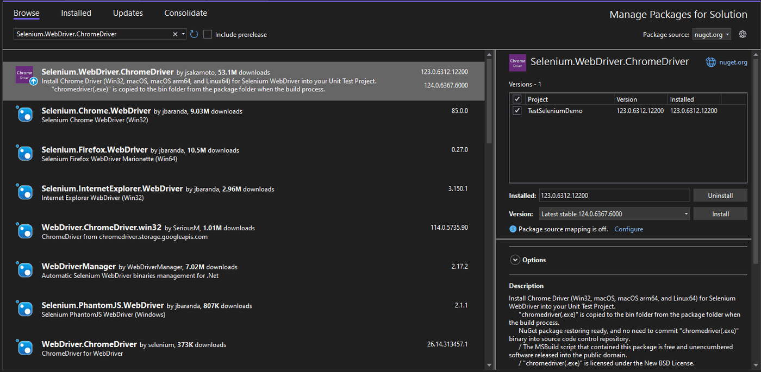The image size is (761, 372).
Task: Click the package list vertical scrollbar
Action: (x=489, y=209)
